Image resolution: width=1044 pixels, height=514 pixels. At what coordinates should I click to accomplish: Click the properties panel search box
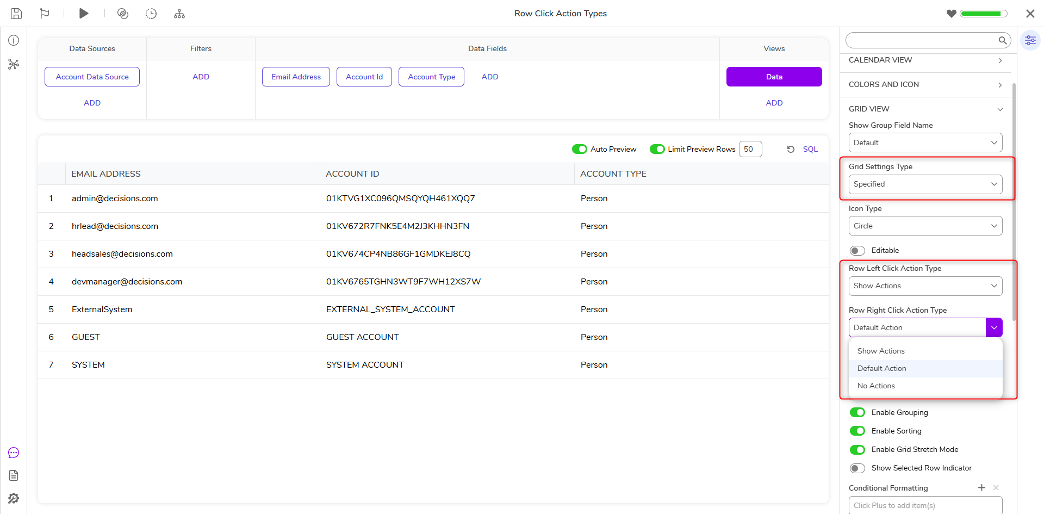pos(928,40)
